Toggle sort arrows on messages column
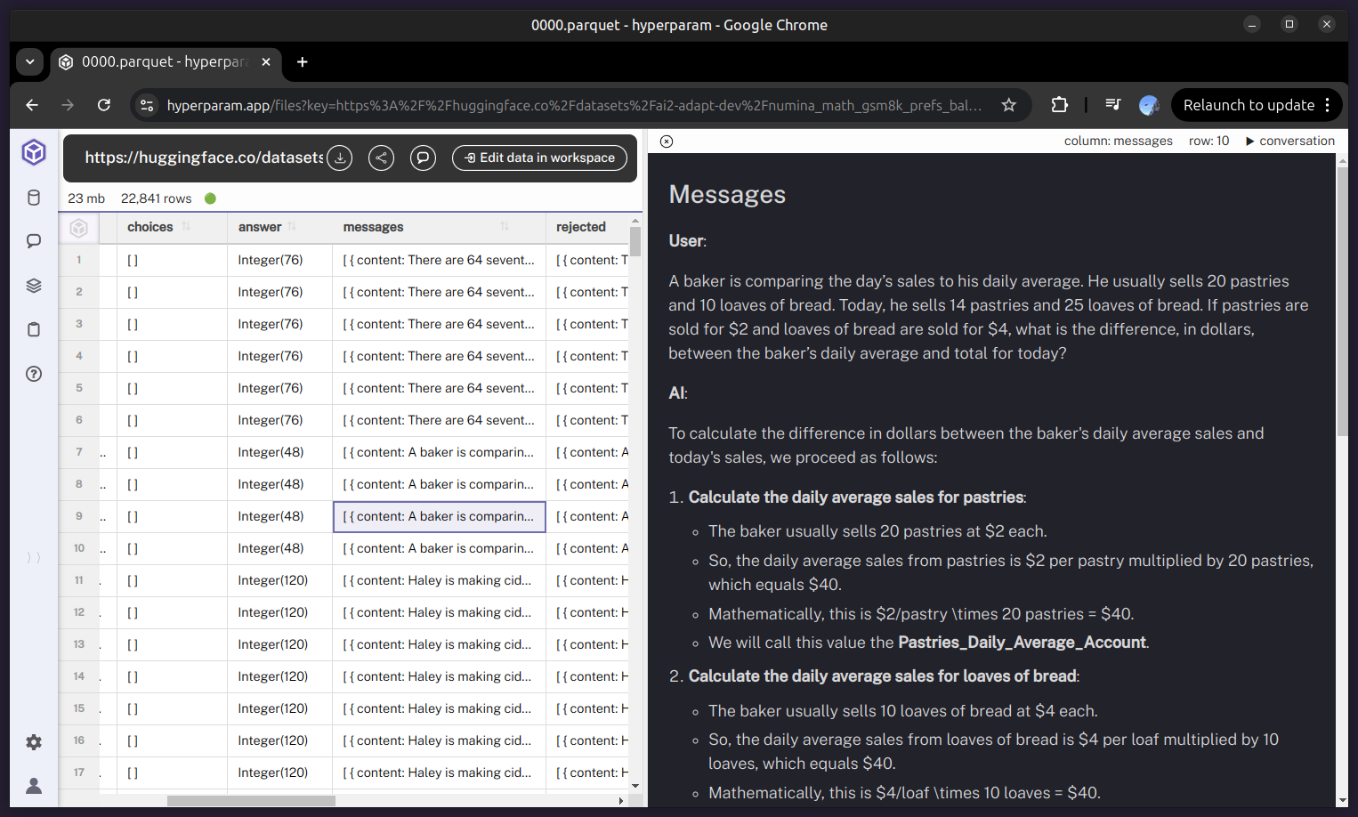 [x=505, y=227]
